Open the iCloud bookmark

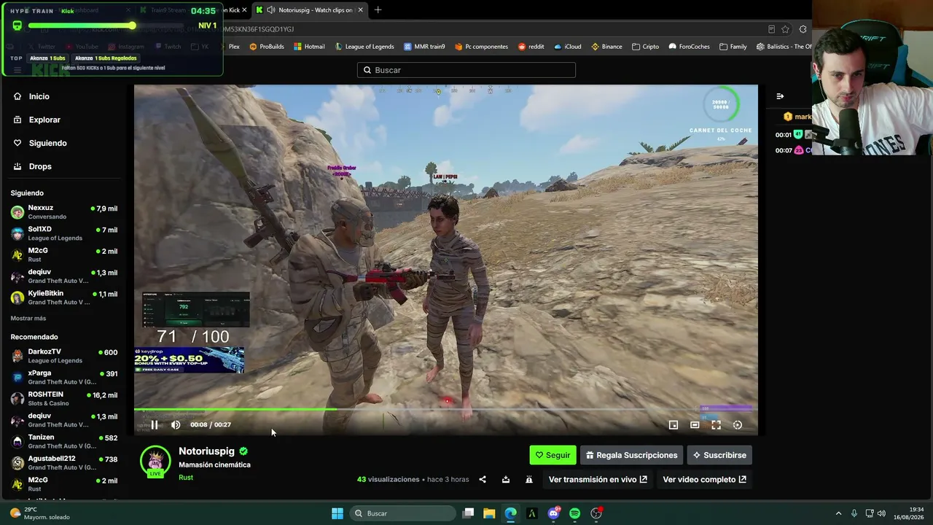[568, 47]
